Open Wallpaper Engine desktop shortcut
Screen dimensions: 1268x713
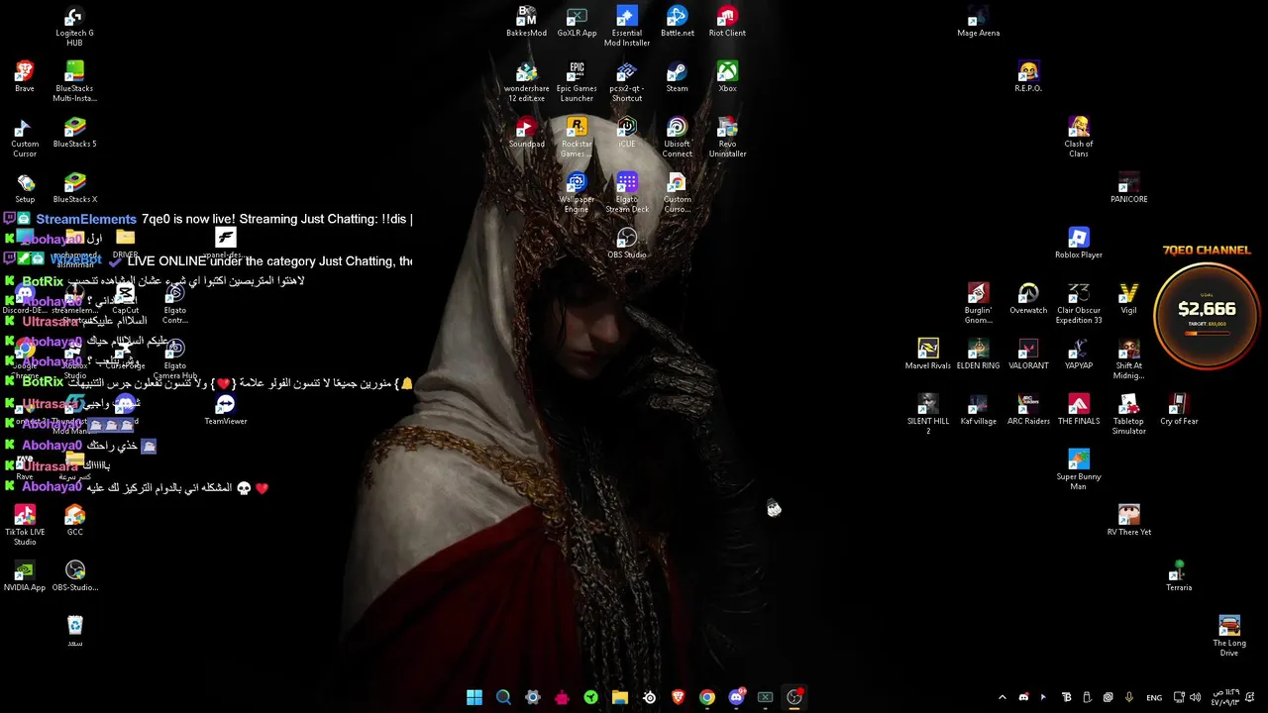577,193
